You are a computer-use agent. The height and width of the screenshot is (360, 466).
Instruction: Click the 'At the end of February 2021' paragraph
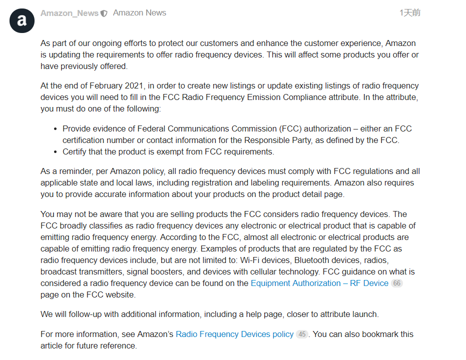[x=229, y=97]
